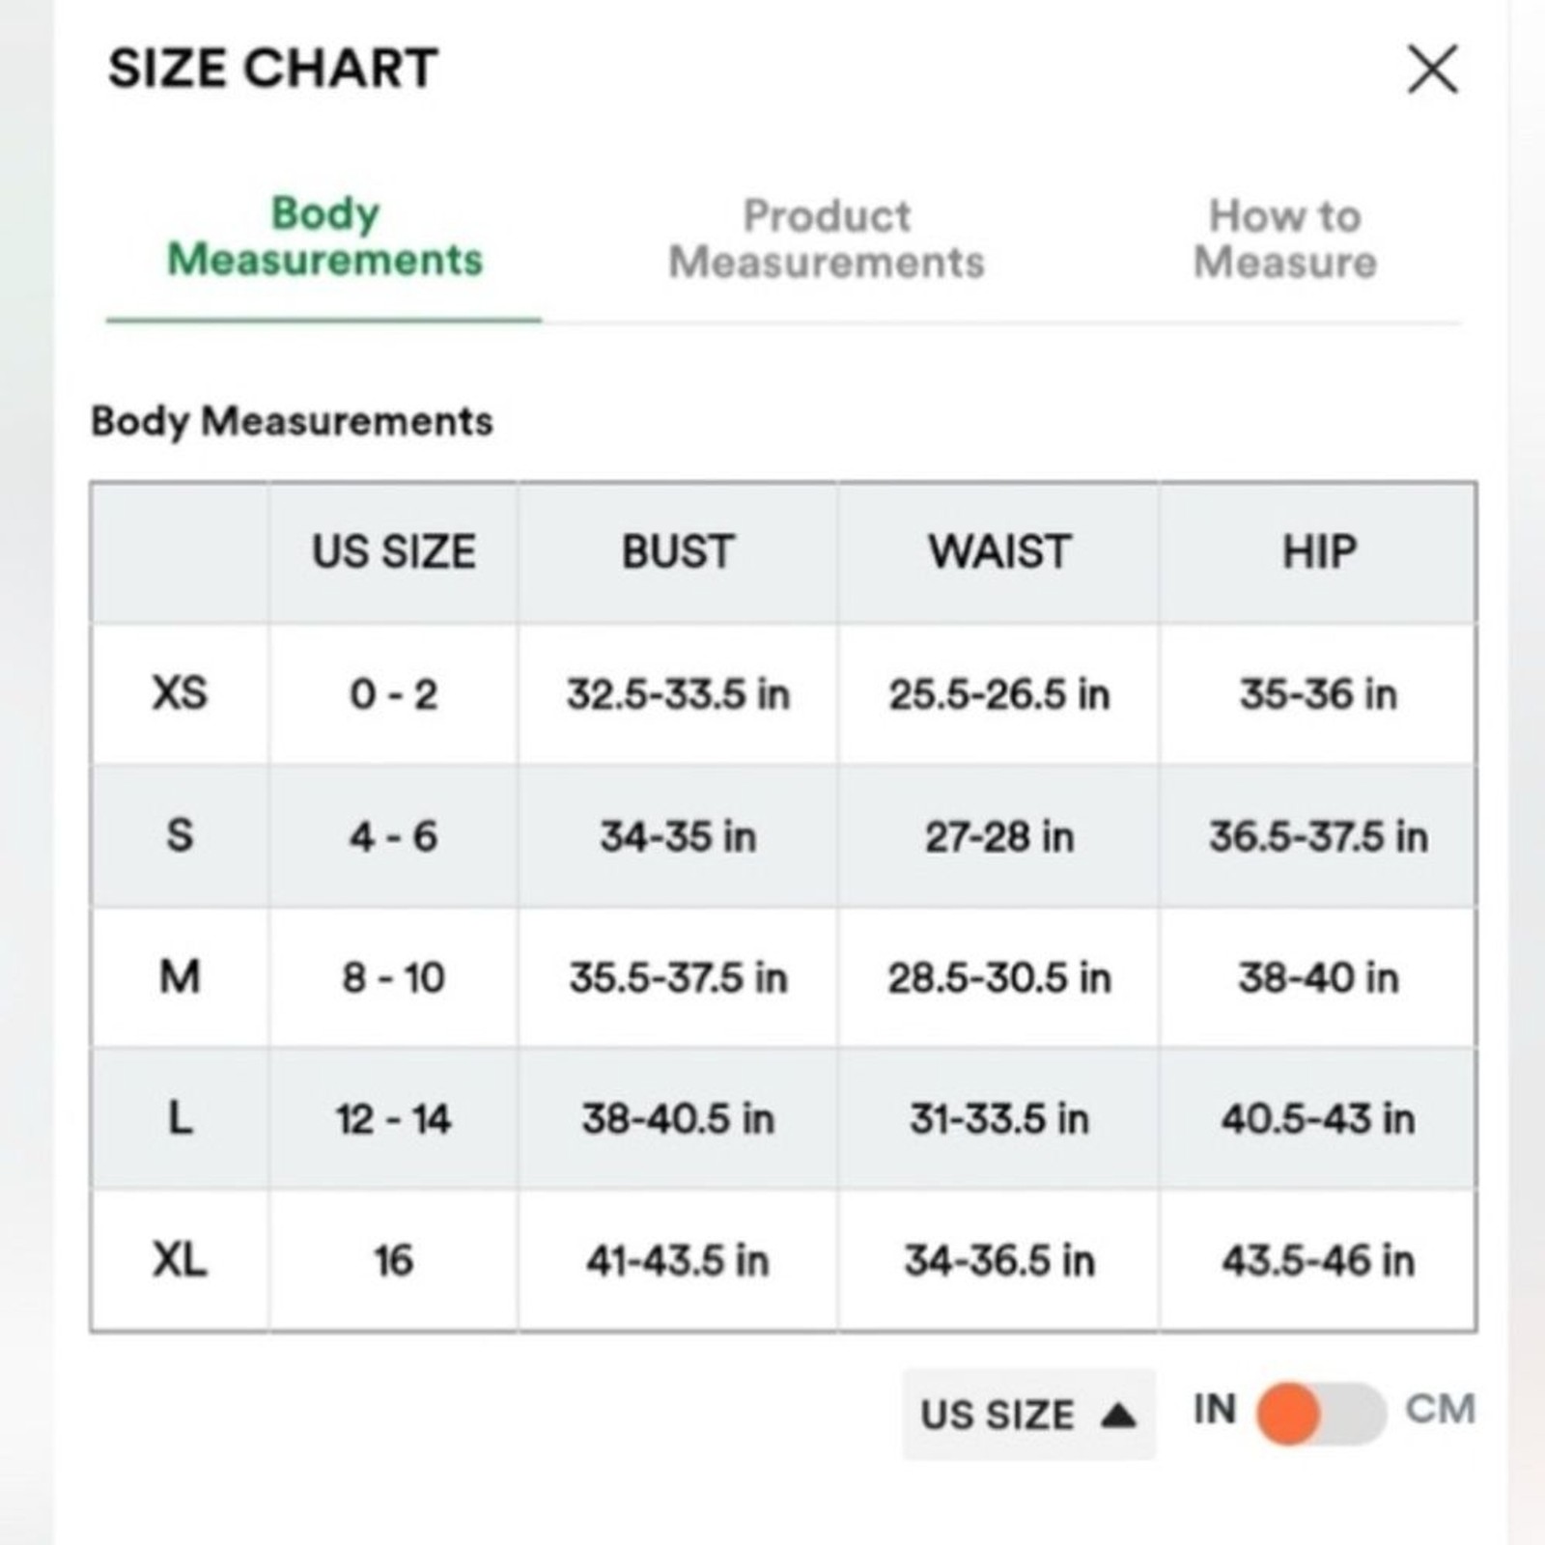This screenshot has height=1545, width=1545.
Task: Click the CM unit label
Action: click(1440, 1409)
